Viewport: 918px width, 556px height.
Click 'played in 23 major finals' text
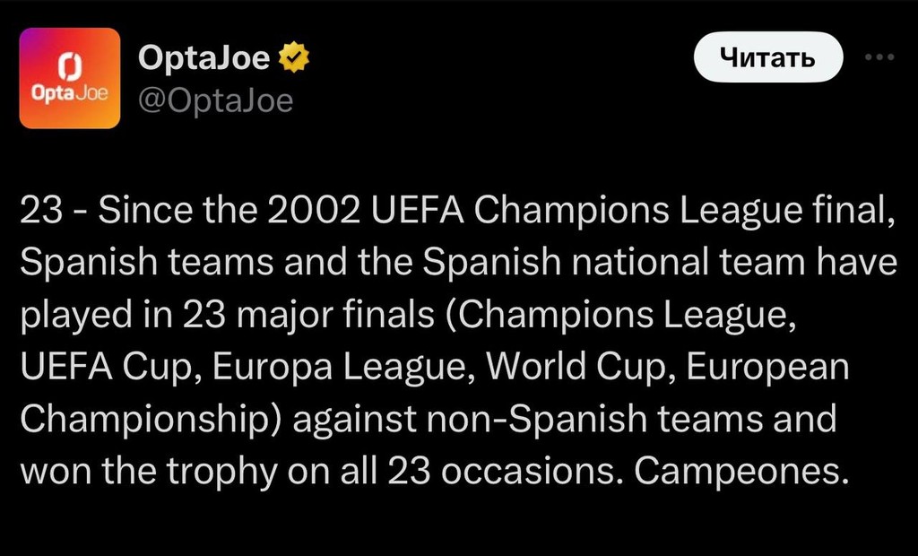point(227,315)
